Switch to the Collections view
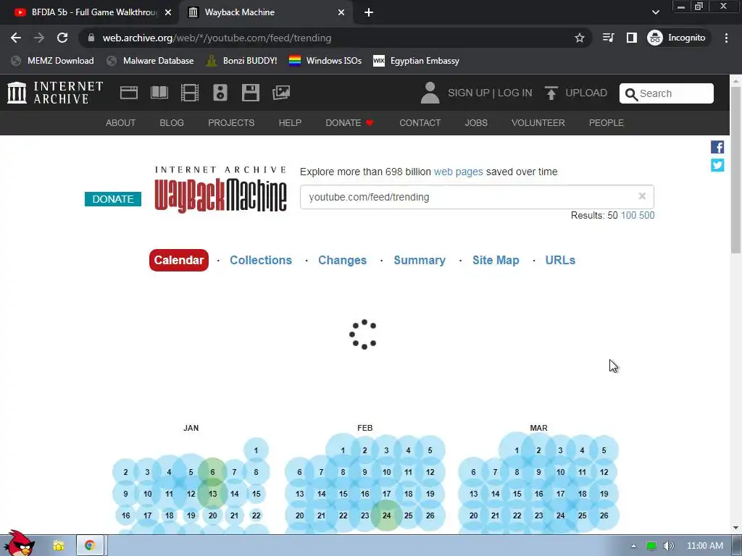The height and width of the screenshot is (556, 742). 261,260
